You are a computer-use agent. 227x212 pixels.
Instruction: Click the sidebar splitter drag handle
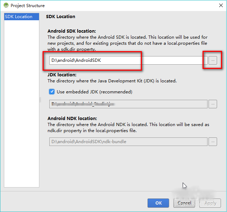coord(40,100)
